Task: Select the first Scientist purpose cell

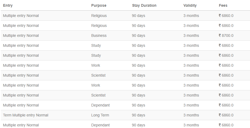Action: pos(98,75)
